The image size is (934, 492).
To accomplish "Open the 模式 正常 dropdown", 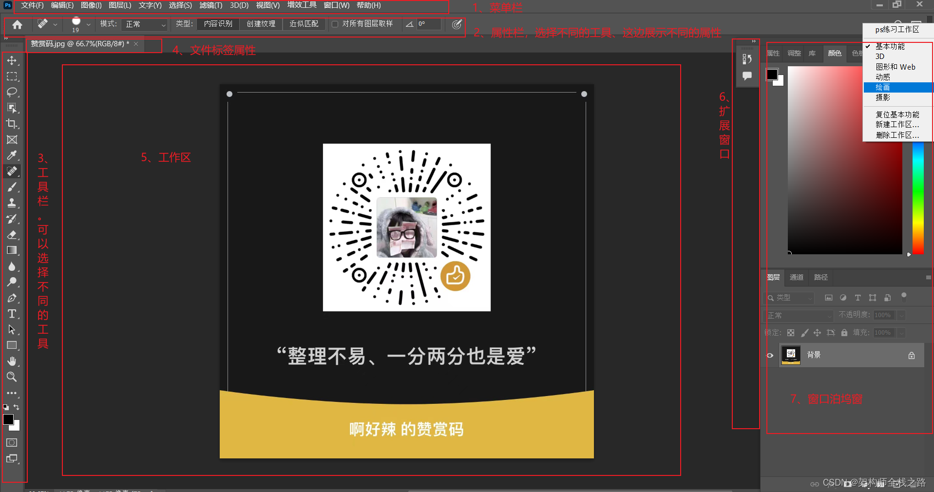I will 145,24.
